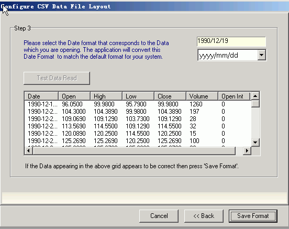Click the grid's scroll down arrow

coord(255,142)
